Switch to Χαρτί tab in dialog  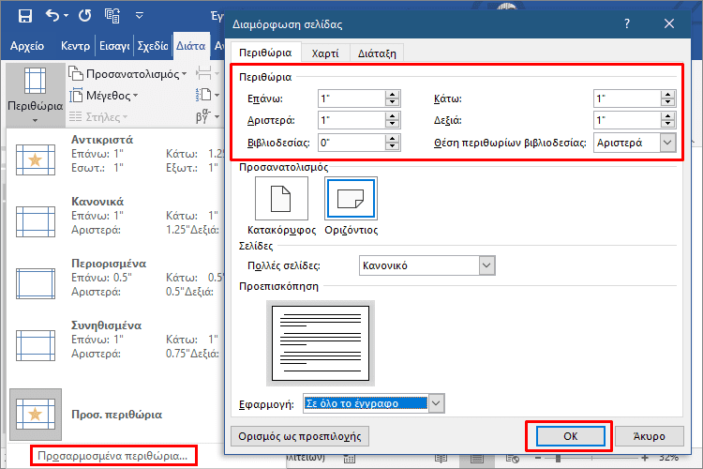click(325, 53)
